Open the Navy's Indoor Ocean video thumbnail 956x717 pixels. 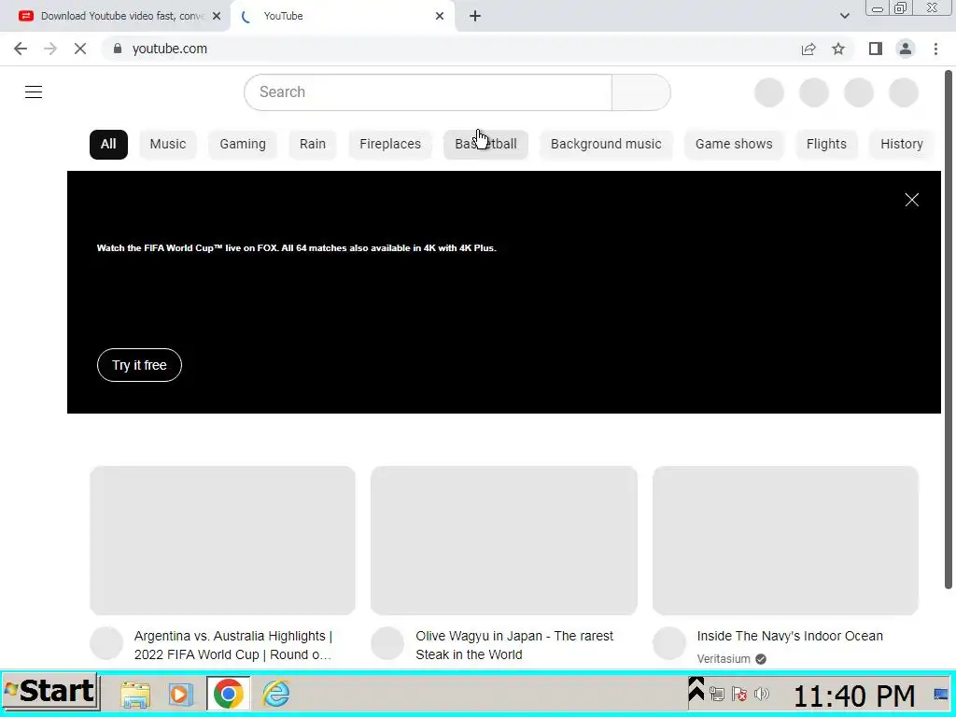785,541
